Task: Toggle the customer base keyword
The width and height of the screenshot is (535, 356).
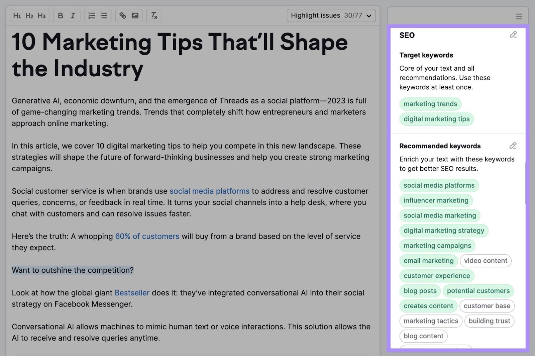Action: pos(487,306)
